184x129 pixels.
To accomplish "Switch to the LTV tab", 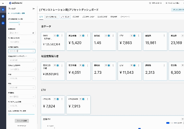I will point(41,17).
